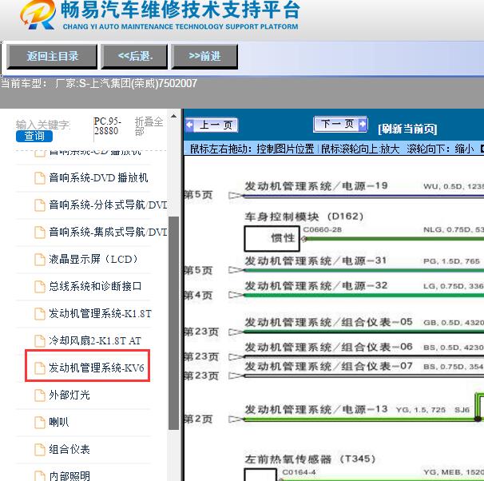Click the sidebar scroll-up arrow
This screenshot has height=481, width=484.
click(174, 117)
